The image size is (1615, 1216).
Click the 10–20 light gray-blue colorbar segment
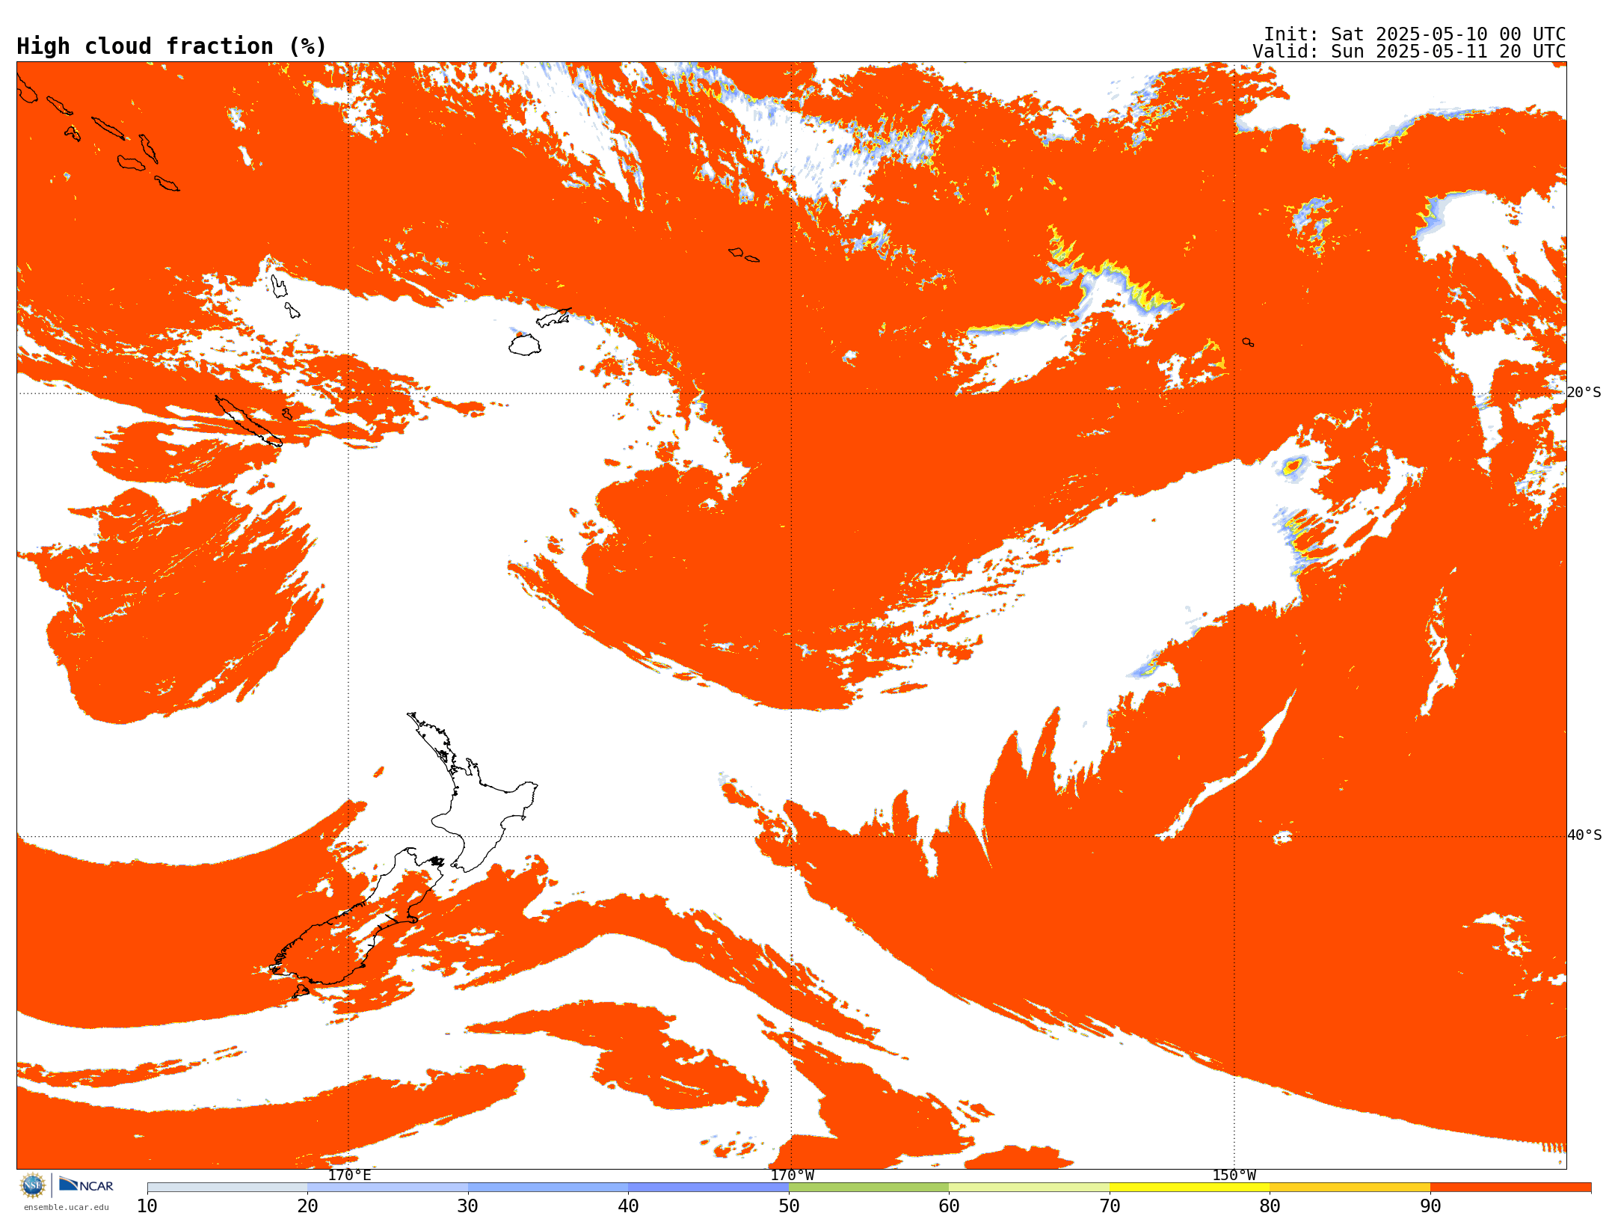[227, 1188]
